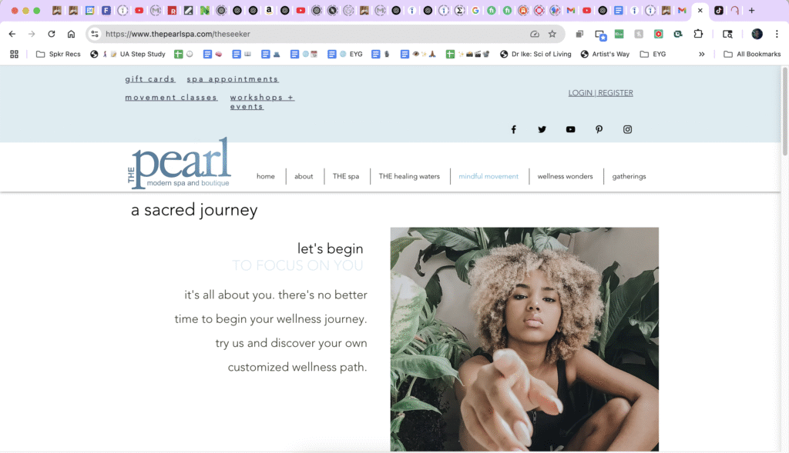
Task: Bookmark this page with the star icon
Action: pos(552,34)
